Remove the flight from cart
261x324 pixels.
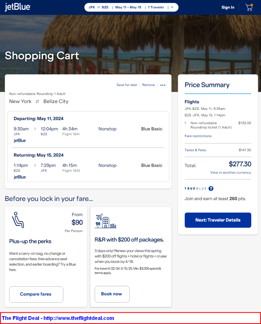pyautogui.click(x=148, y=85)
